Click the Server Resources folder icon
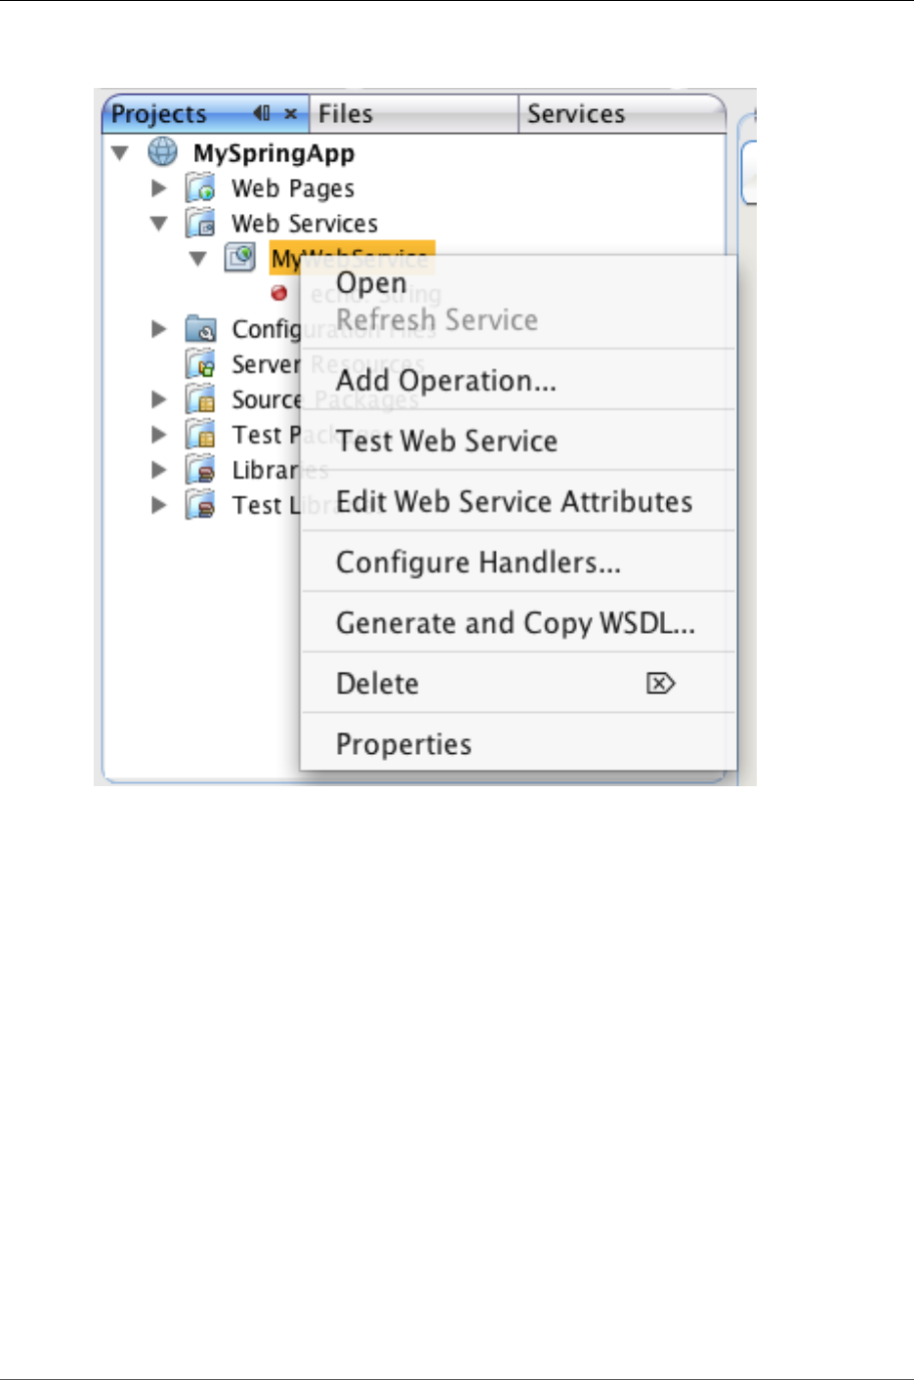The image size is (914, 1380). click(201, 364)
